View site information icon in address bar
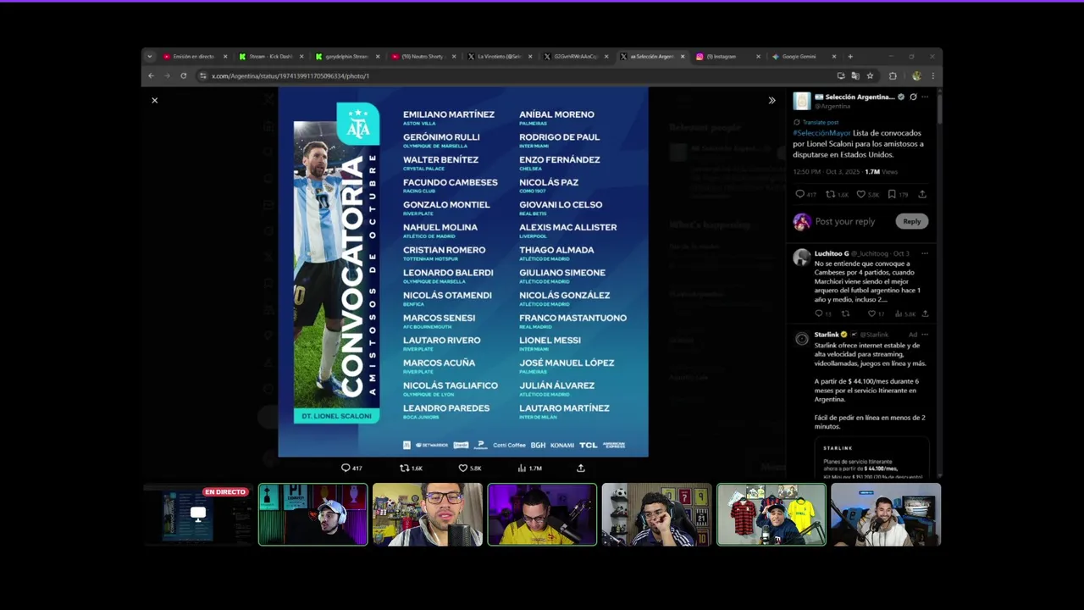1084x610 pixels. [203, 75]
